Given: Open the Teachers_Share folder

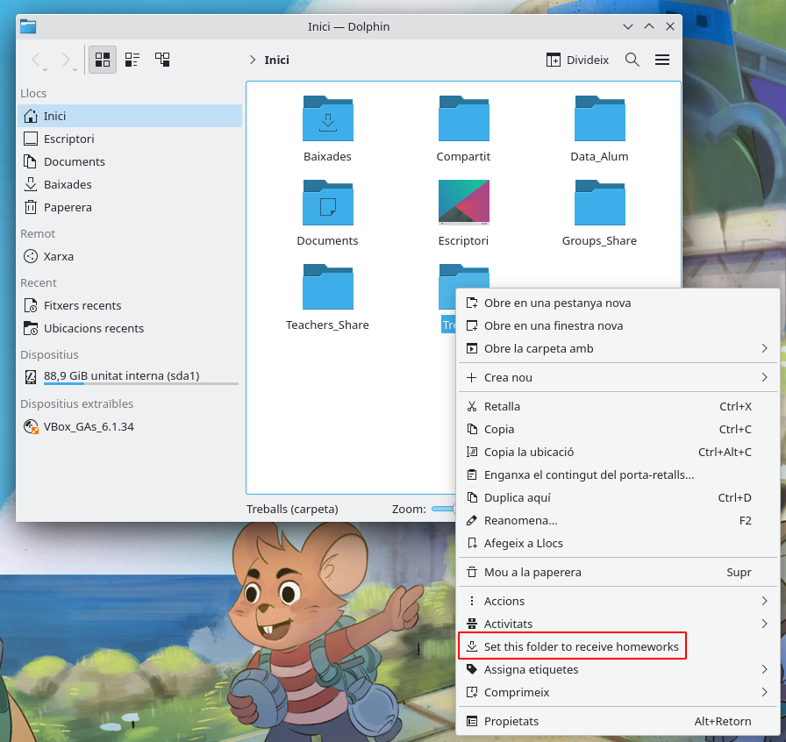Looking at the screenshot, I should pos(327,288).
